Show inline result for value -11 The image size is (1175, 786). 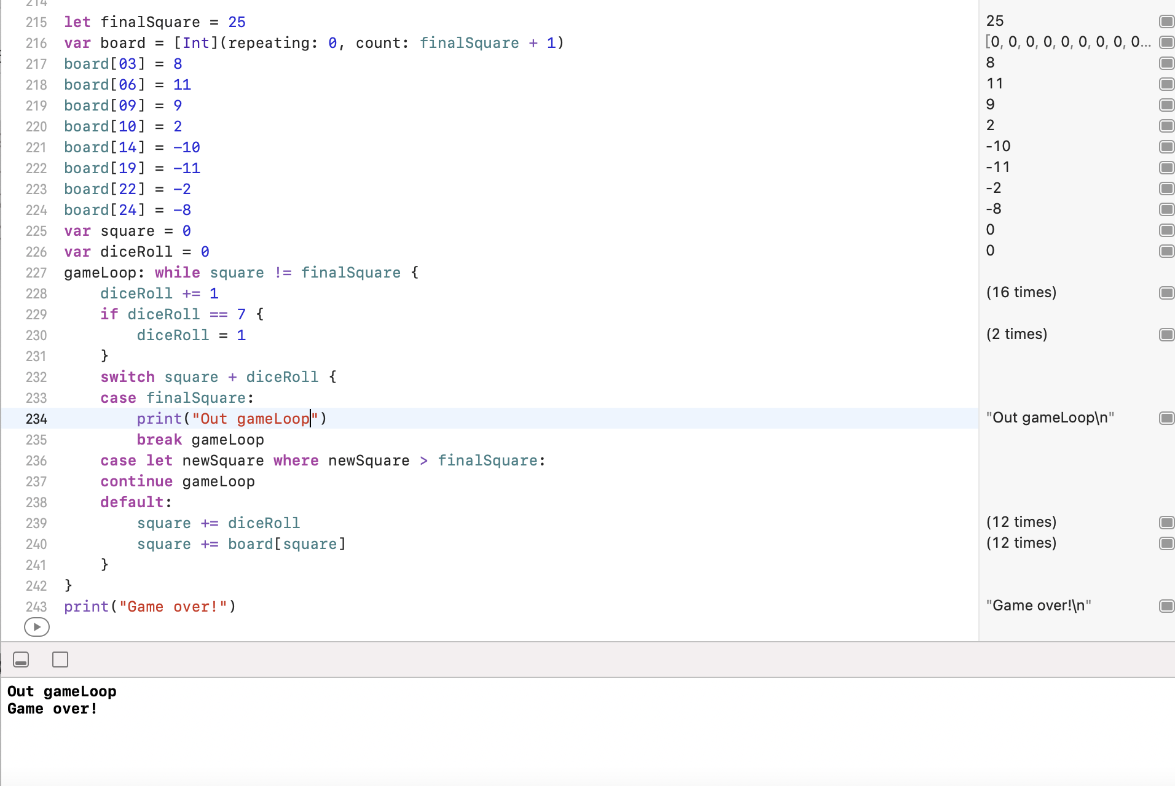[x=1166, y=168]
